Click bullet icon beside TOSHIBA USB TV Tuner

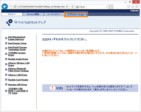click(6, 91)
